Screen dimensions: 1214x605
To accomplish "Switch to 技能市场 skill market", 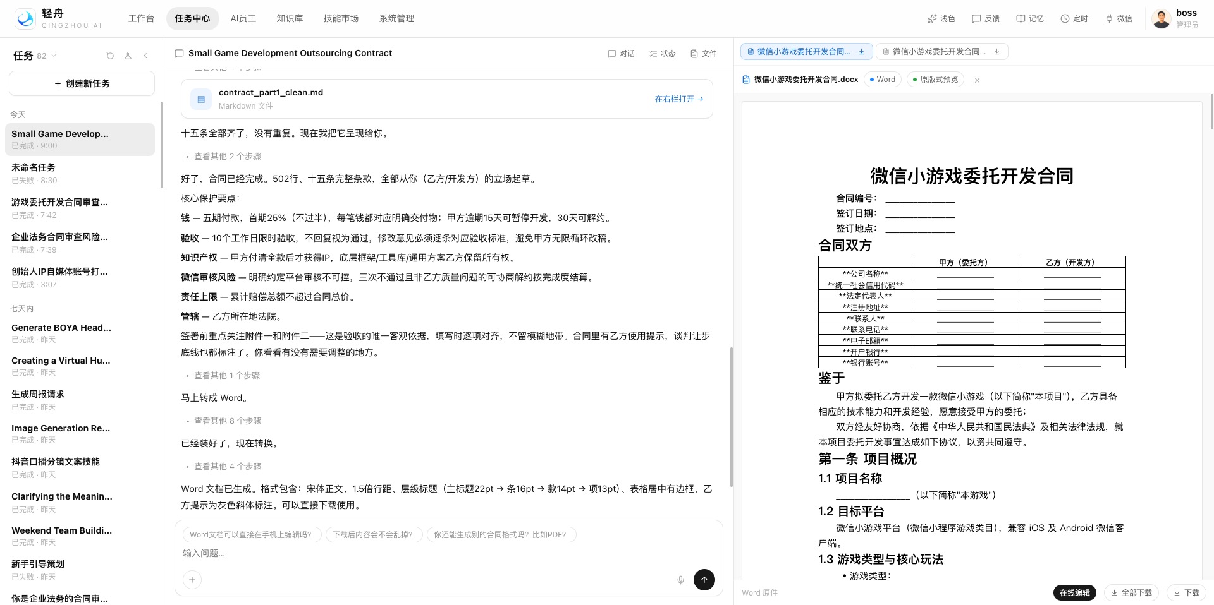I will [x=341, y=18].
